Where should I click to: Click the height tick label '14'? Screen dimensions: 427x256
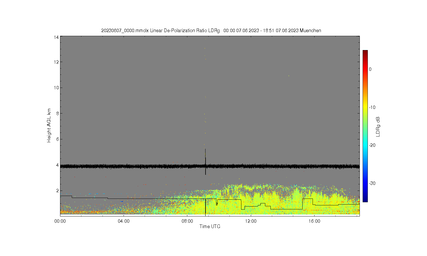pos(56,37)
